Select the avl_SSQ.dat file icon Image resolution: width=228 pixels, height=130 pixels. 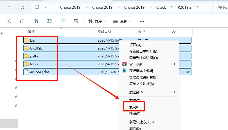click(x=27, y=72)
